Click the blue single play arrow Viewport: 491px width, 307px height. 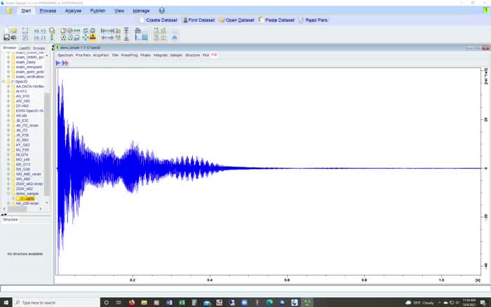click(x=58, y=63)
